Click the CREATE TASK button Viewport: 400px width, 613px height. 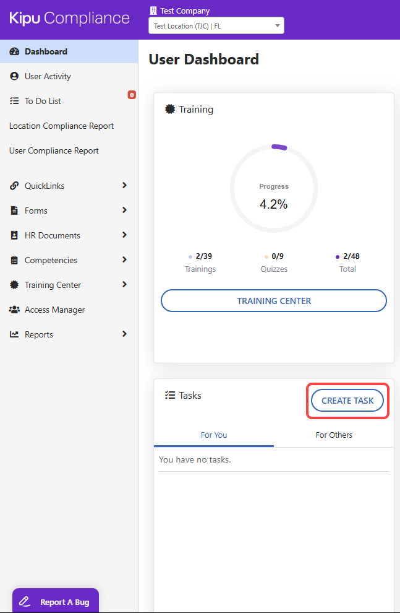(x=347, y=401)
